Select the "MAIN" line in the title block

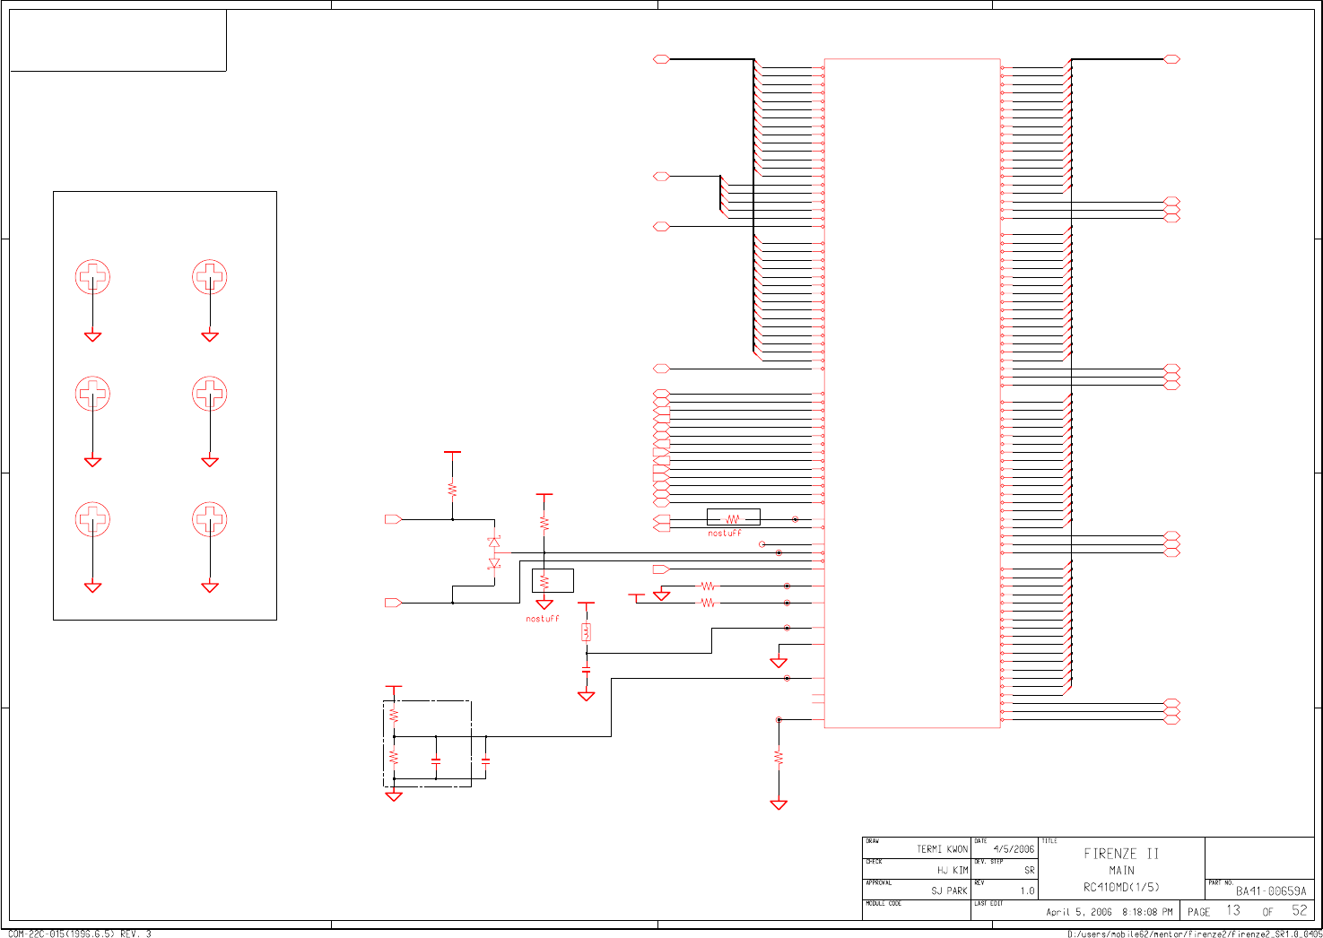[1121, 871]
